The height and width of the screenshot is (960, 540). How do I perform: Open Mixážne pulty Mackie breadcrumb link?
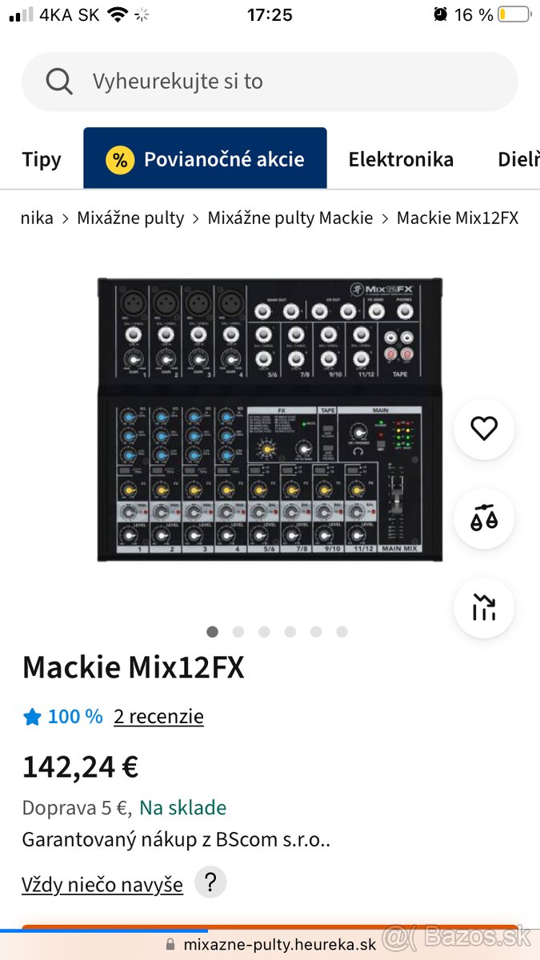coord(290,218)
